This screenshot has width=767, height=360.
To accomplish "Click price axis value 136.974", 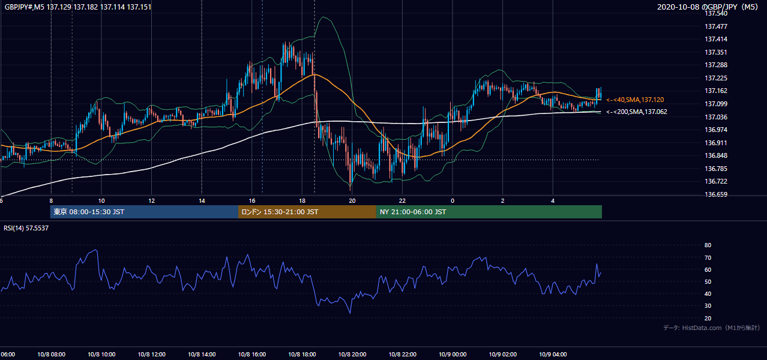I will [716, 130].
